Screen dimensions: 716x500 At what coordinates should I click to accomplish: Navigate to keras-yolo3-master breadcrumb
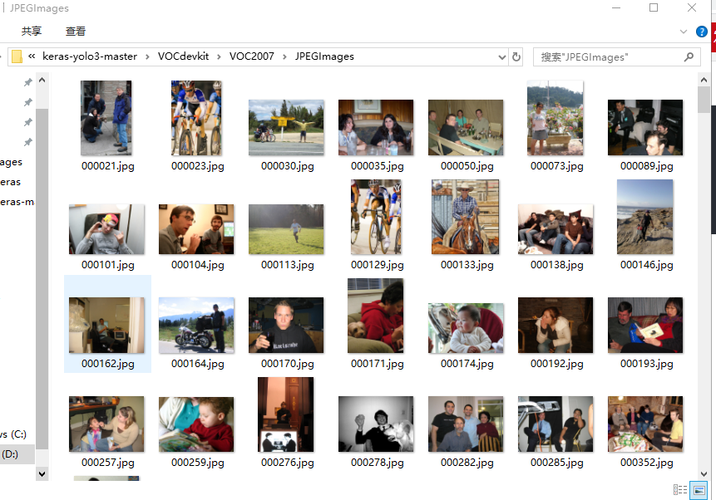click(90, 56)
